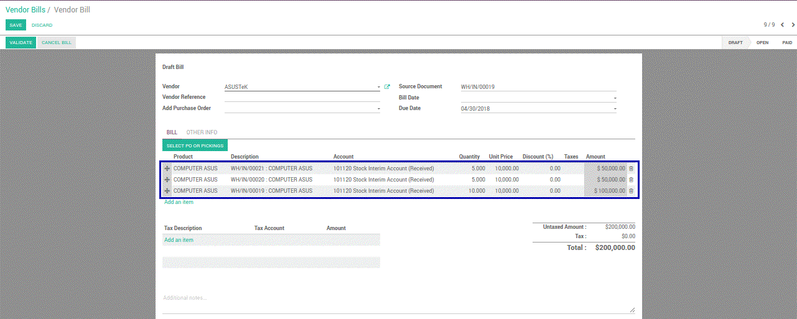This screenshot has height=319, width=797.
Task: Go to the previous record arrow
Action: coord(782,25)
